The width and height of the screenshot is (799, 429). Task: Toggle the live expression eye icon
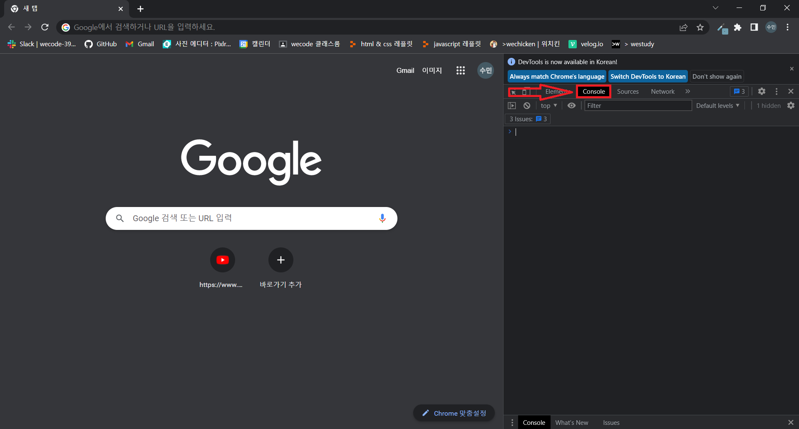(571, 106)
